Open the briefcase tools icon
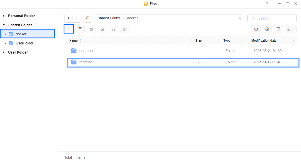The width and height of the screenshot is (301, 162). [x=256, y=29]
